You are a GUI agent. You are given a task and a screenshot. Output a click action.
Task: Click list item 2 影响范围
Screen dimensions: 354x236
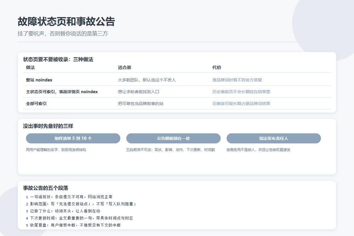[81, 204]
